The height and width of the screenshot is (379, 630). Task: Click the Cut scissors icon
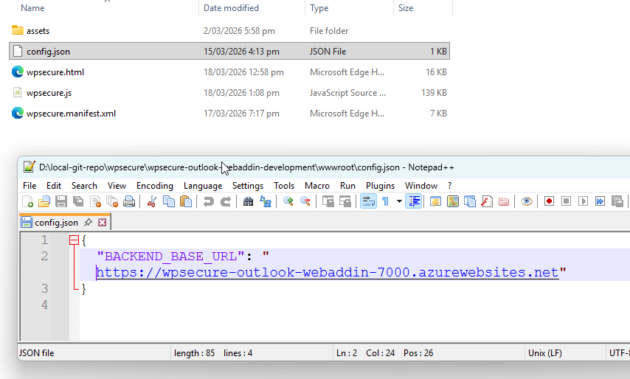(152, 201)
